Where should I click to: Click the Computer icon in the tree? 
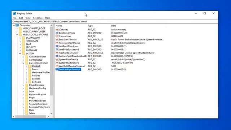pyautogui.click(x=17, y=25)
